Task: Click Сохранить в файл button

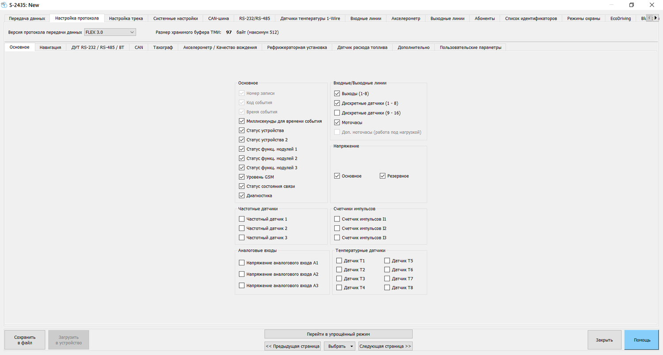Action: 25,340
